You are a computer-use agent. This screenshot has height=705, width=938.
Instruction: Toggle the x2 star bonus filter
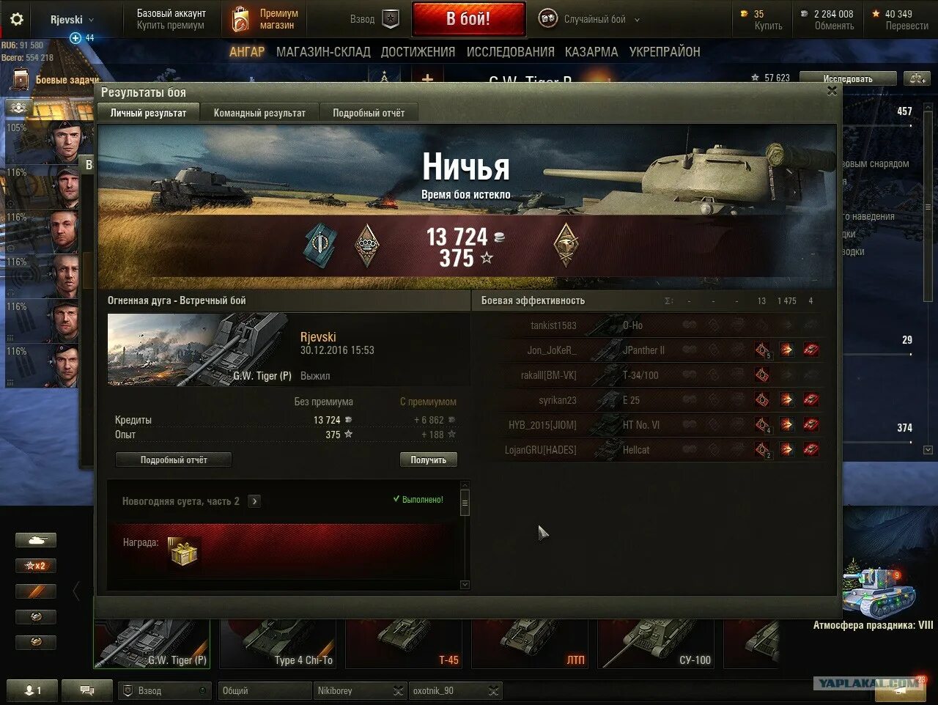pos(36,566)
